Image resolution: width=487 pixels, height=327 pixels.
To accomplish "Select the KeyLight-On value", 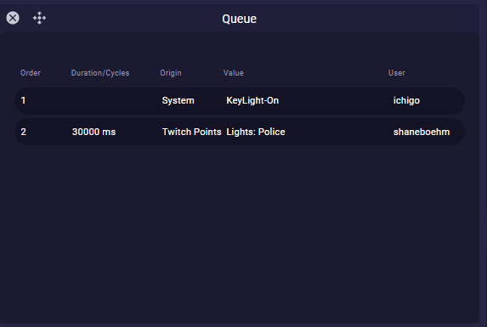I will (x=252, y=100).
